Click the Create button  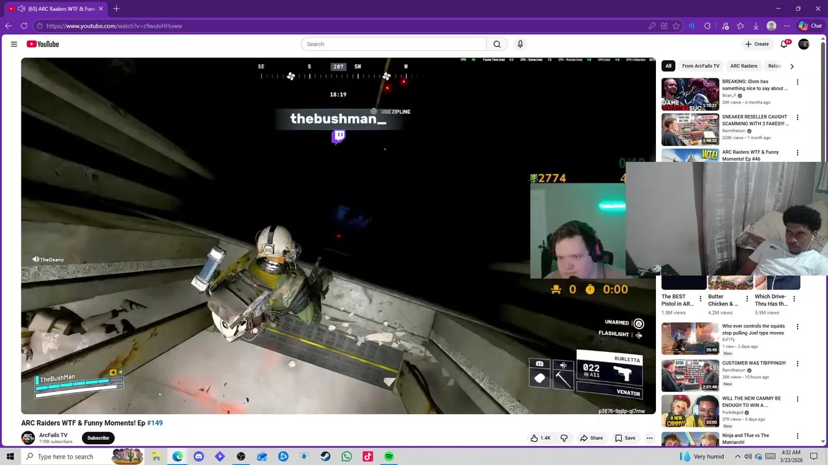point(757,44)
